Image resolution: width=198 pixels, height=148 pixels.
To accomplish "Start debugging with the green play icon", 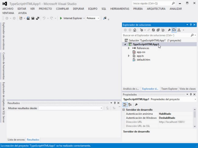I will click(x=61, y=18).
